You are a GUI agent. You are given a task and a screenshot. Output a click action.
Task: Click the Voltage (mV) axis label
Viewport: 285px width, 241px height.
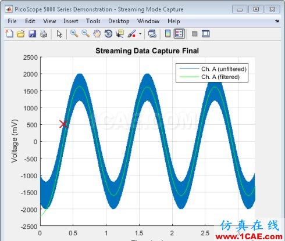(x=15, y=141)
